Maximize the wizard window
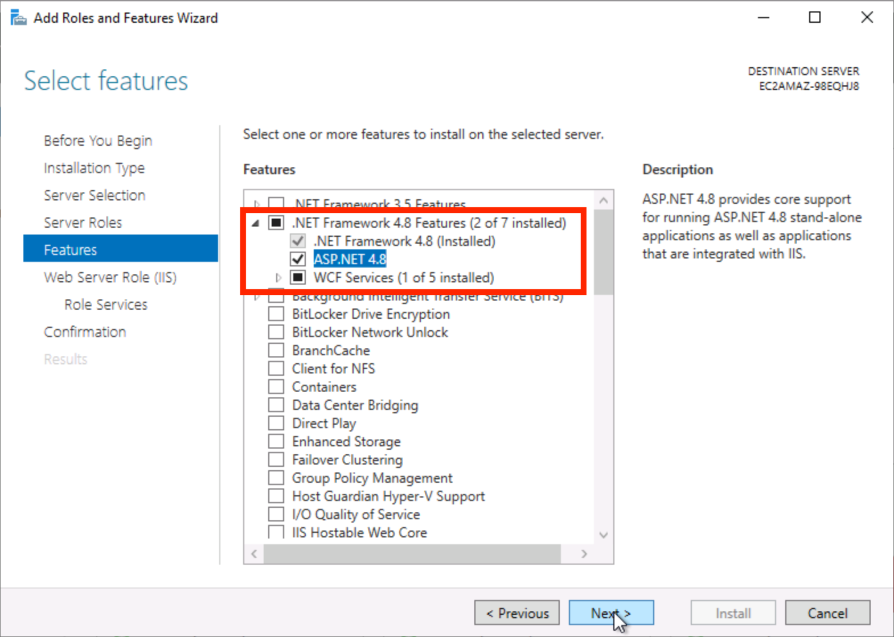The width and height of the screenshot is (894, 637). 815,18
